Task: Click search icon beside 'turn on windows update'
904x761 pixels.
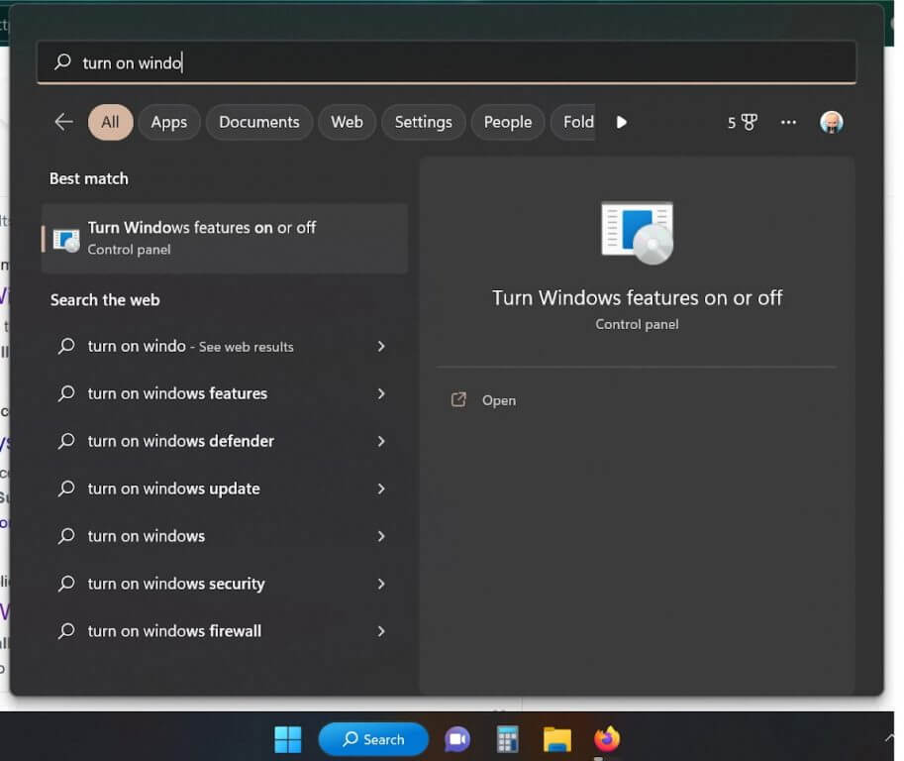Action: pos(66,489)
